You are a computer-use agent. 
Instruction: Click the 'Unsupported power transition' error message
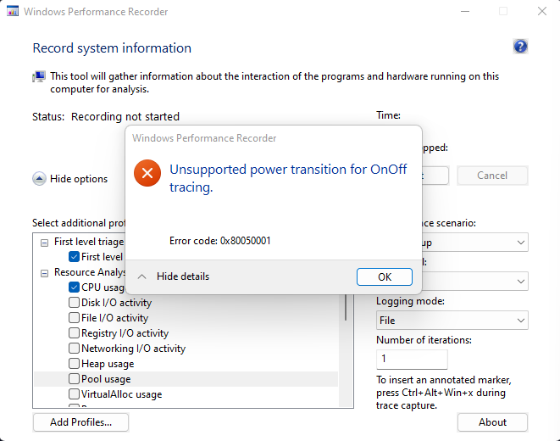288,178
